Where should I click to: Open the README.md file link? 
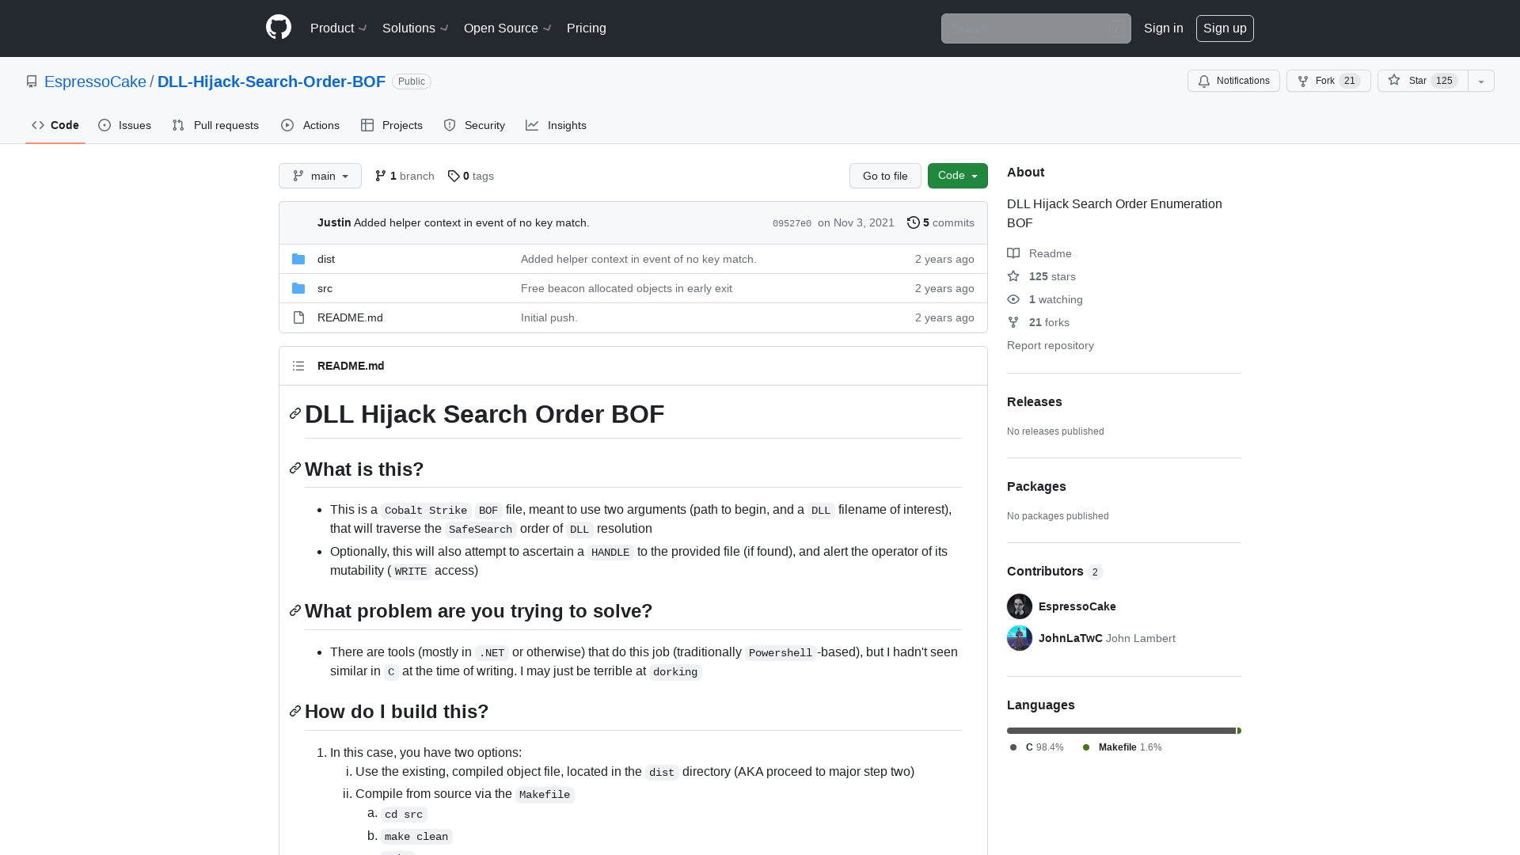point(350,317)
